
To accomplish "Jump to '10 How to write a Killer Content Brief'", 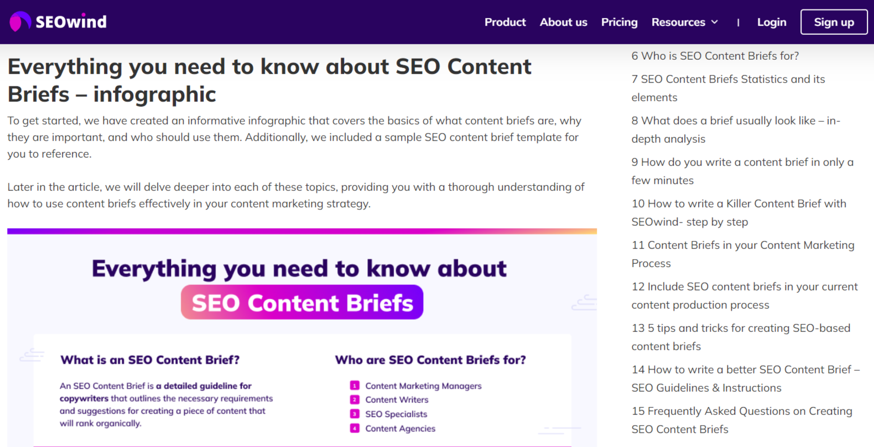I will [739, 212].
